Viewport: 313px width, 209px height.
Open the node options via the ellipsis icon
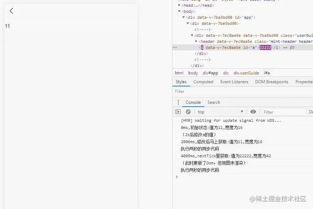(175, 47)
